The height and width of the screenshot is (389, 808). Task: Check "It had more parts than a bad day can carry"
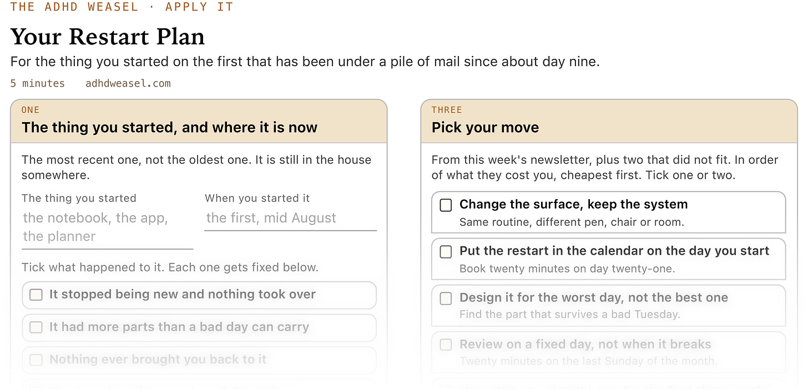coord(36,327)
